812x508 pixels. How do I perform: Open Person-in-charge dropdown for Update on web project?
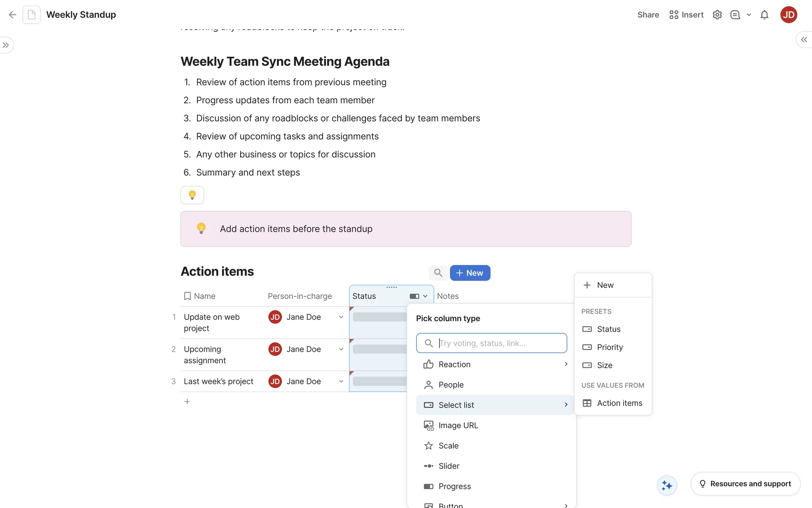tap(341, 317)
